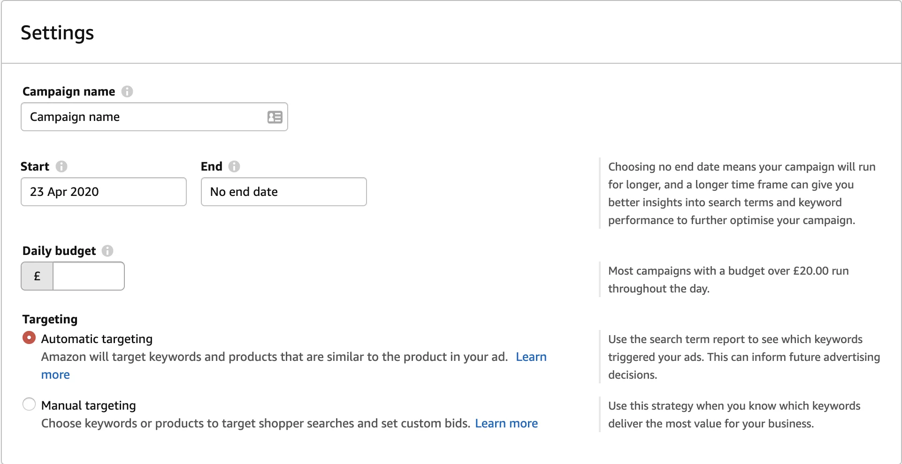Click the £ currency prefix box
Viewport: 902px width, 464px height.
pos(37,276)
